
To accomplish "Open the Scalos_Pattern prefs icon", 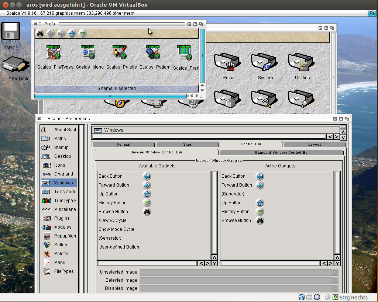I will [x=154, y=53].
